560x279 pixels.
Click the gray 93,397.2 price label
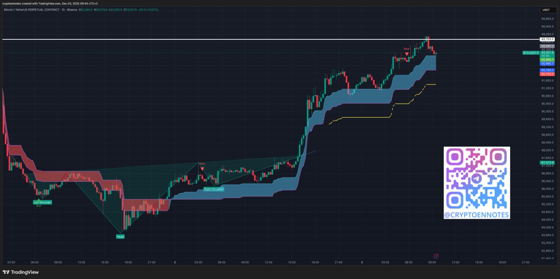(x=547, y=46)
